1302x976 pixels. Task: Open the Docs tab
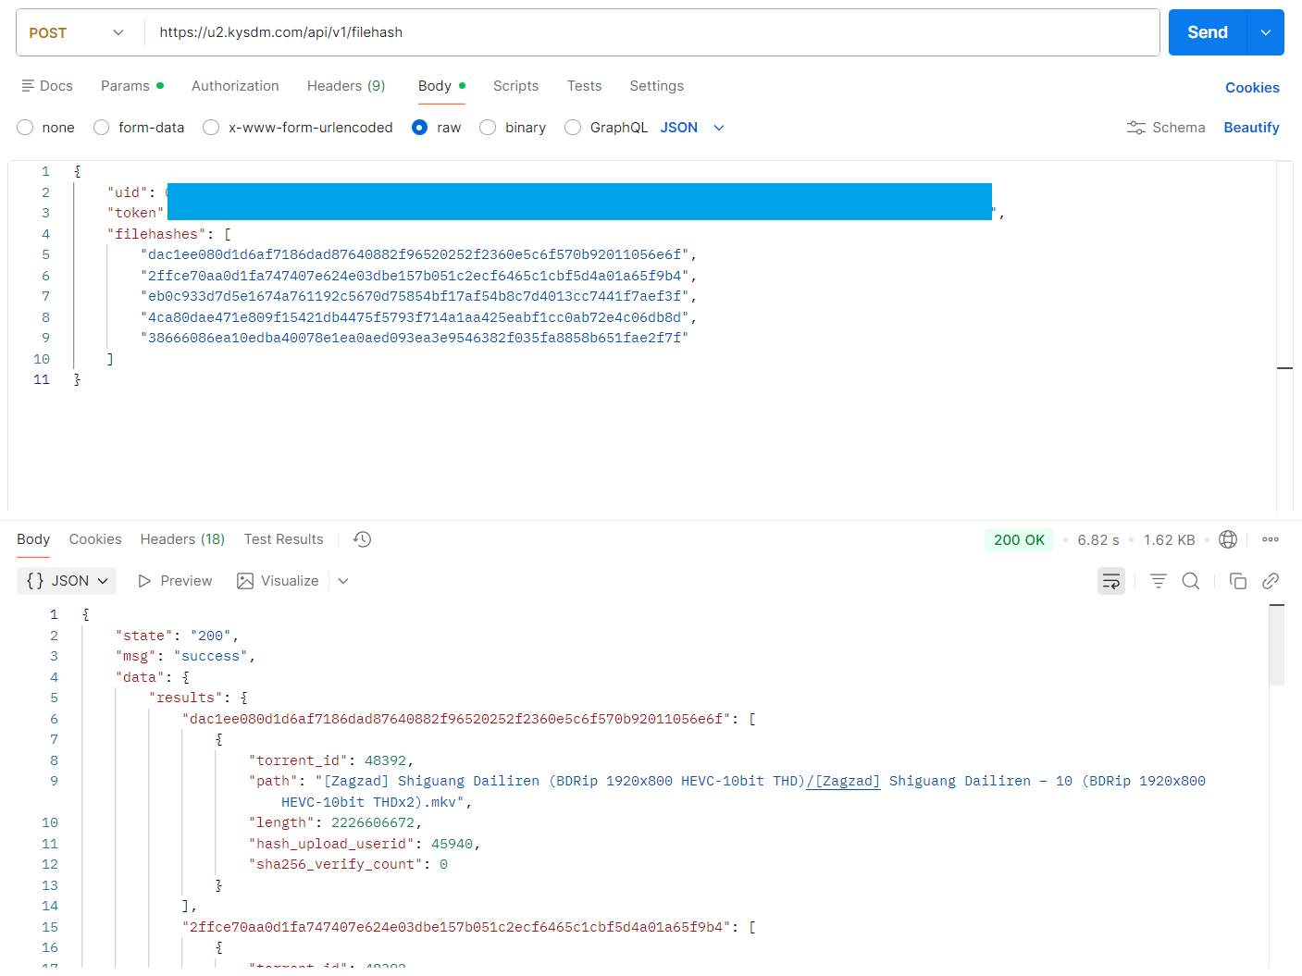pos(47,86)
